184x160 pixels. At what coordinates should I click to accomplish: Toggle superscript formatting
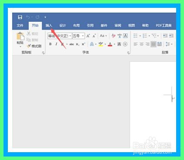[83, 44]
